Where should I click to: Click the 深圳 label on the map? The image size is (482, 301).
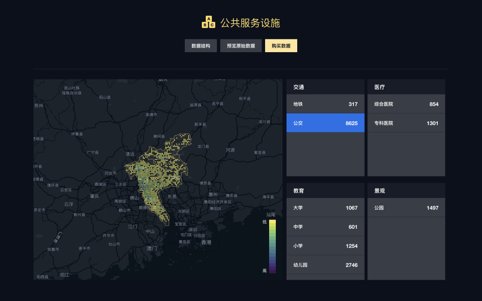[193, 230]
